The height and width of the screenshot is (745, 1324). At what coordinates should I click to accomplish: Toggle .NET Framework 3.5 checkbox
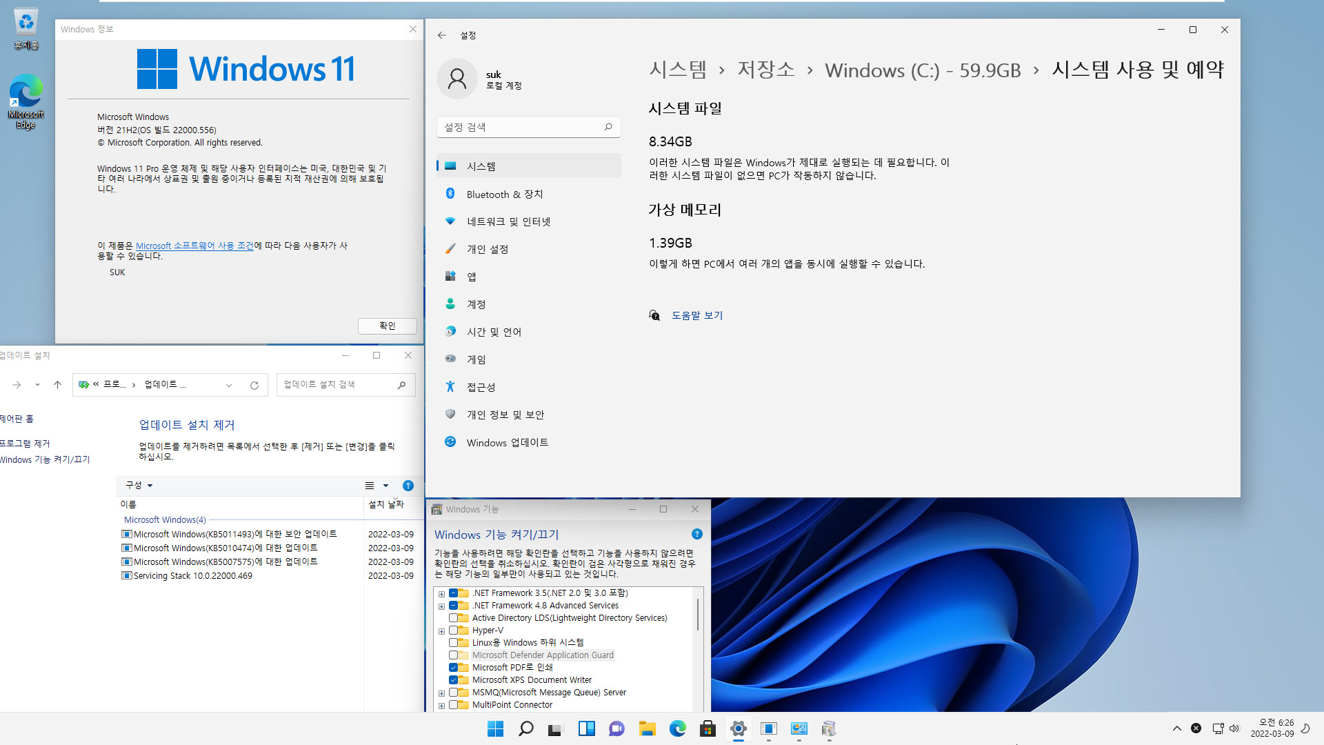453,593
